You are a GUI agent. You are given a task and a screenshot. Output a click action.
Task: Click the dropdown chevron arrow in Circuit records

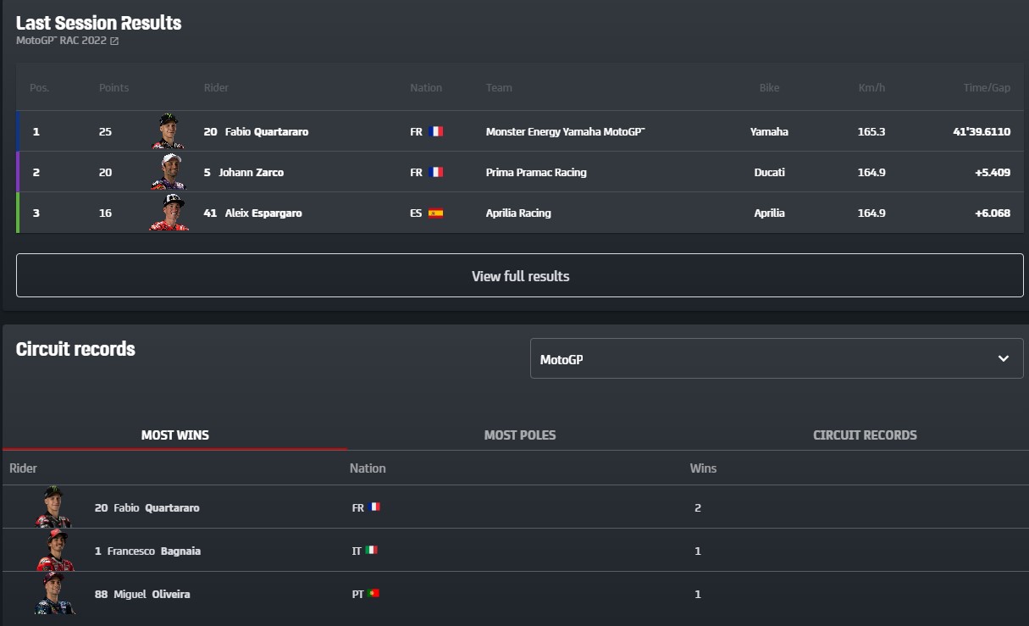click(x=1004, y=358)
